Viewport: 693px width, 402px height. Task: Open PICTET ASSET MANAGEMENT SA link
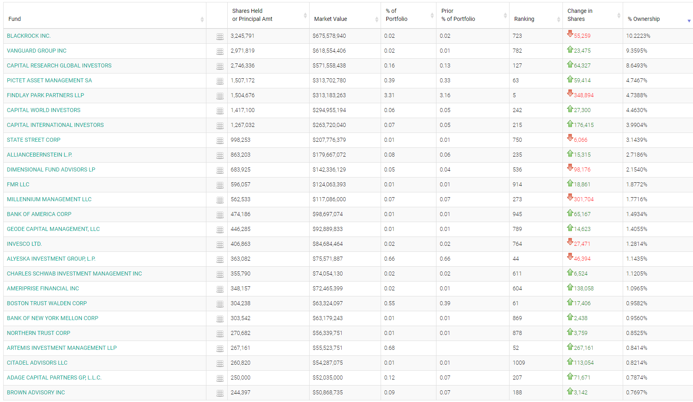coord(49,80)
